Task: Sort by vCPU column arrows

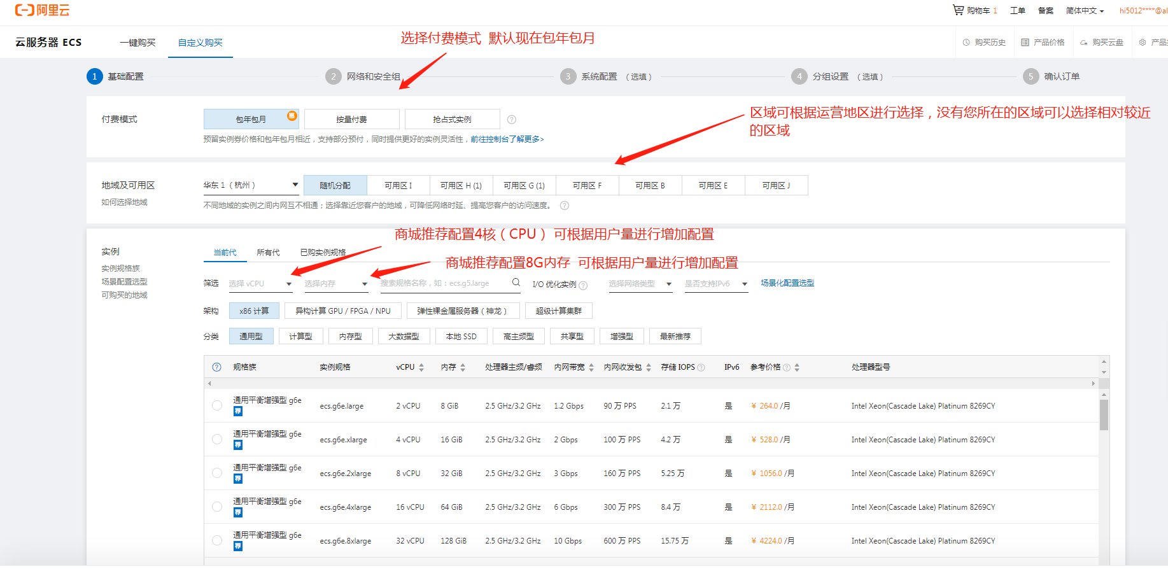Action: 421,367
